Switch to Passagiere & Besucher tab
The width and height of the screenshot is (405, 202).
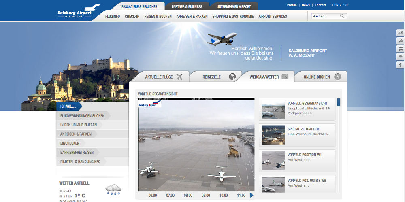(x=139, y=7)
